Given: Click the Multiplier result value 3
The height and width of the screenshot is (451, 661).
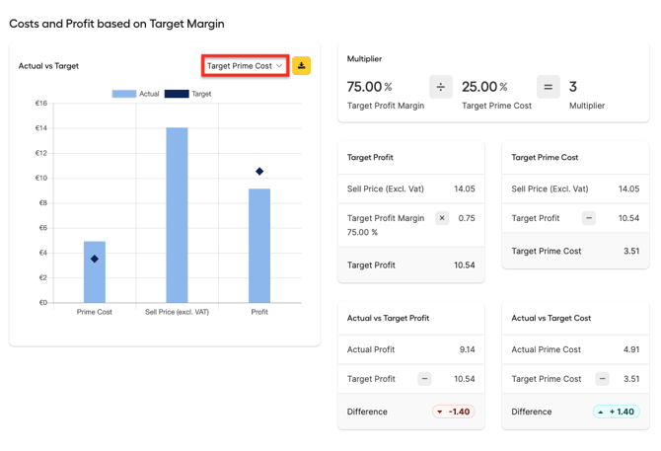Looking at the screenshot, I should [573, 87].
